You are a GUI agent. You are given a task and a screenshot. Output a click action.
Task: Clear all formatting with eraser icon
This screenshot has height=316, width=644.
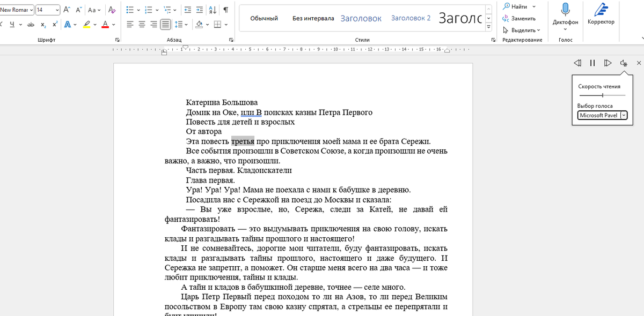click(x=112, y=10)
